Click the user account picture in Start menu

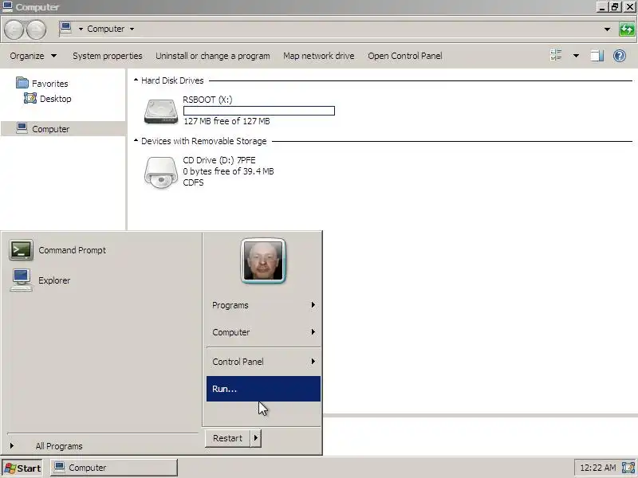coord(263,261)
